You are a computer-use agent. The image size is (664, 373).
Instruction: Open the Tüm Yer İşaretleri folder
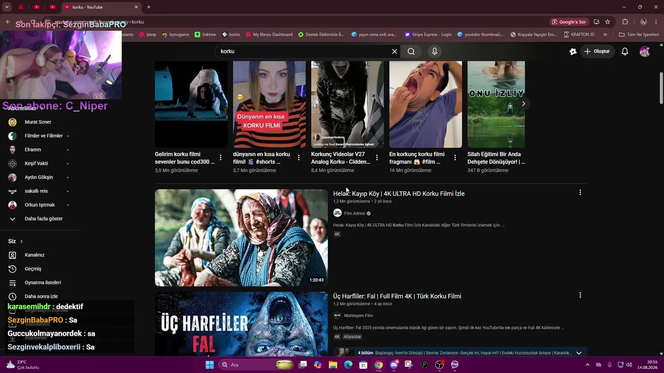639,35
